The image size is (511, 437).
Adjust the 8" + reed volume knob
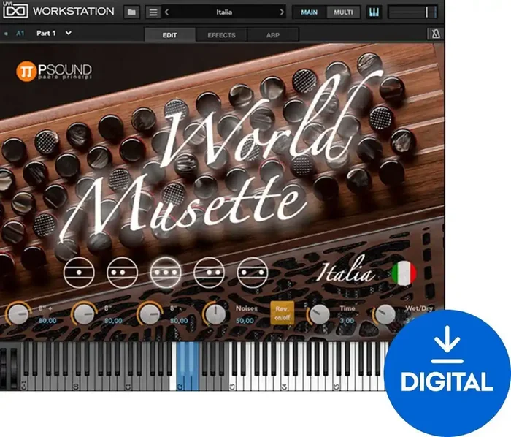coord(18,313)
